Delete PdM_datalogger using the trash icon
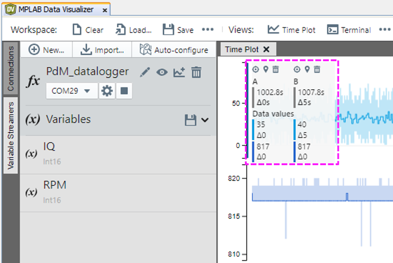The image size is (393, 263). 196,73
